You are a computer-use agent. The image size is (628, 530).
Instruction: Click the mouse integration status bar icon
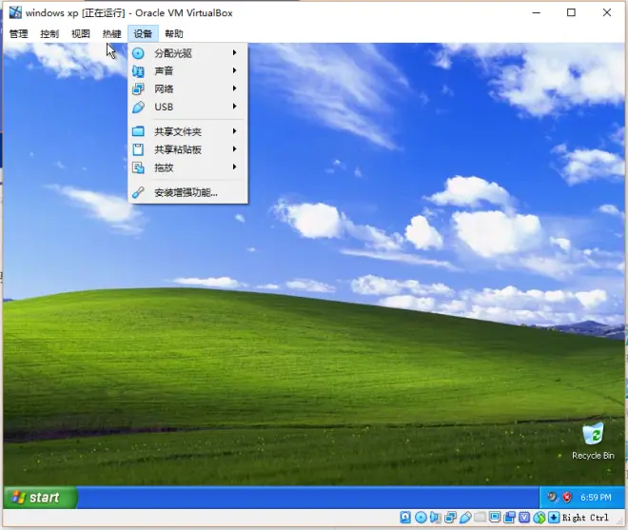pos(540,518)
